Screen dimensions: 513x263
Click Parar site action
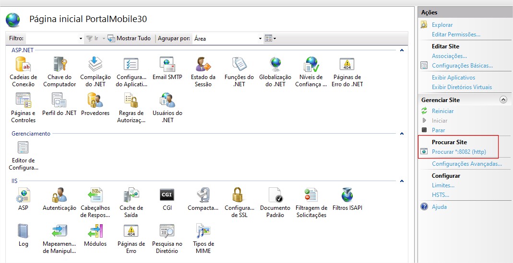coord(439,130)
